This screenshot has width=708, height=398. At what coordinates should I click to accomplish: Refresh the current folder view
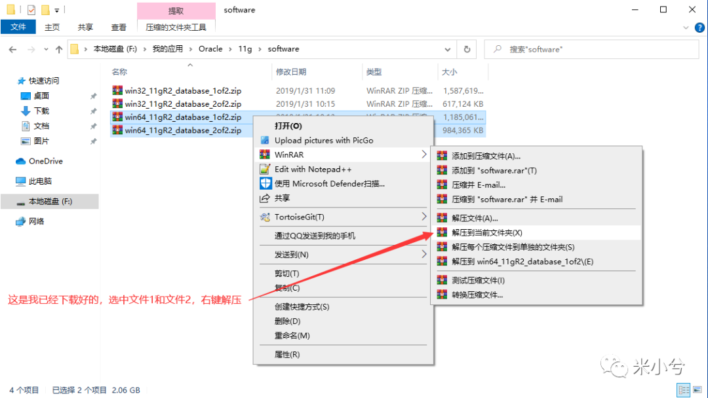pyautogui.click(x=467, y=49)
